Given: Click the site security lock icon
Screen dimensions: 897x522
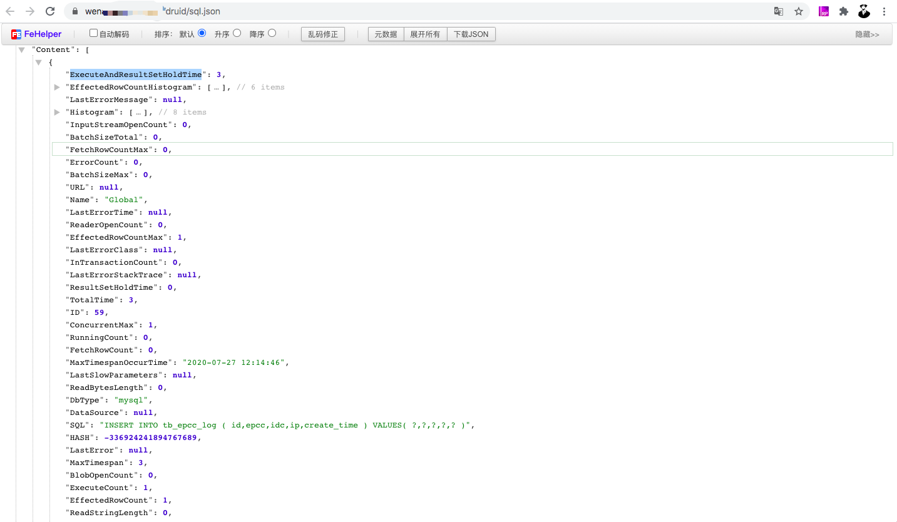Looking at the screenshot, I should click(x=75, y=11).
